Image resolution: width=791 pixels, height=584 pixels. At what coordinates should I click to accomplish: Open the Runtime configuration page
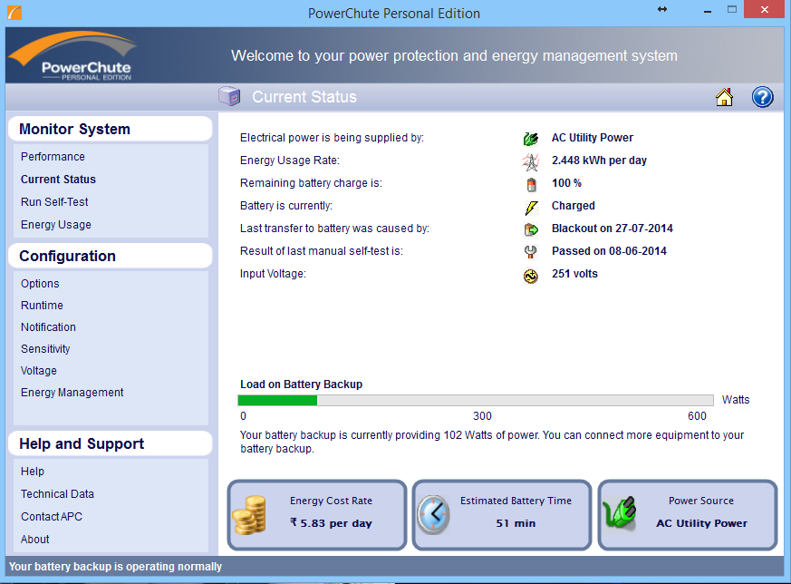[x=42, y=306]
